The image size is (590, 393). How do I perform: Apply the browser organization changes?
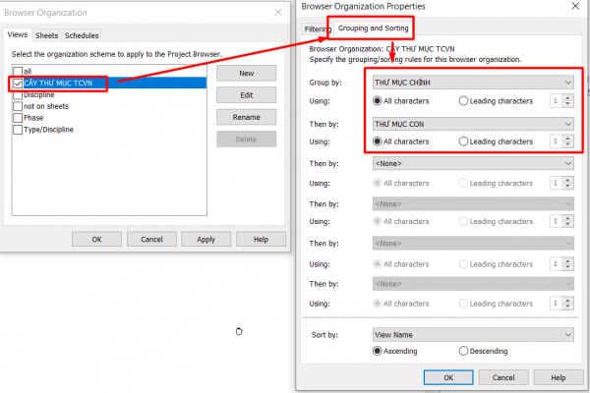(206, 239)
